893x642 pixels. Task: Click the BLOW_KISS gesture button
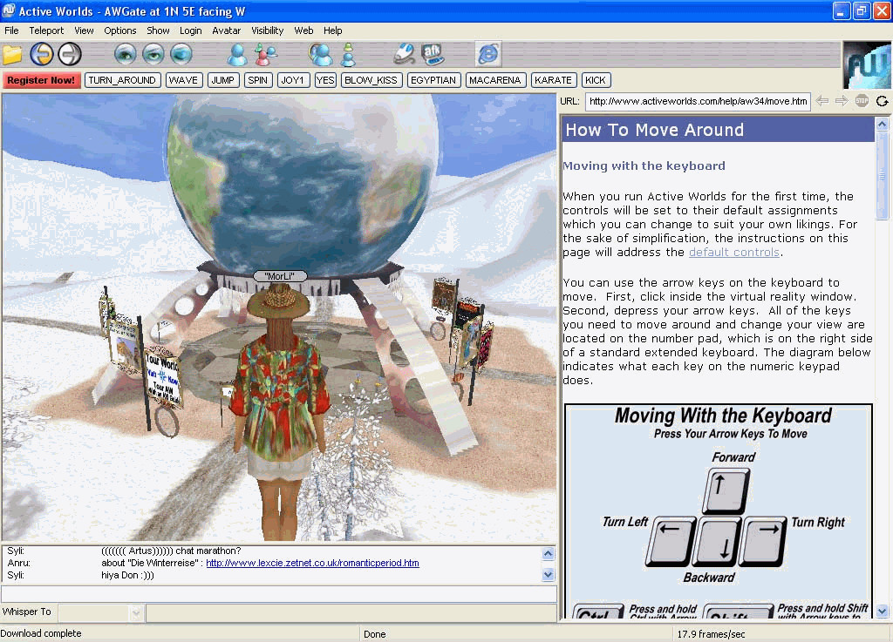point(372,80)
